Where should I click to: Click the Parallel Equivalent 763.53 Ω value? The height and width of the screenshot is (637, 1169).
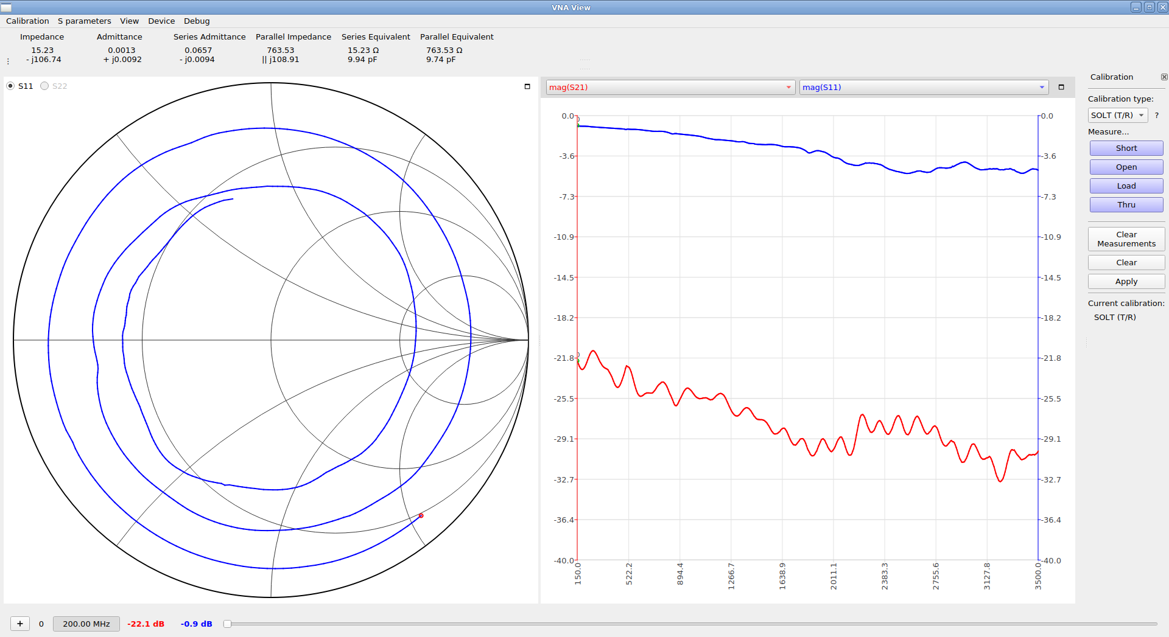[444, 50]
